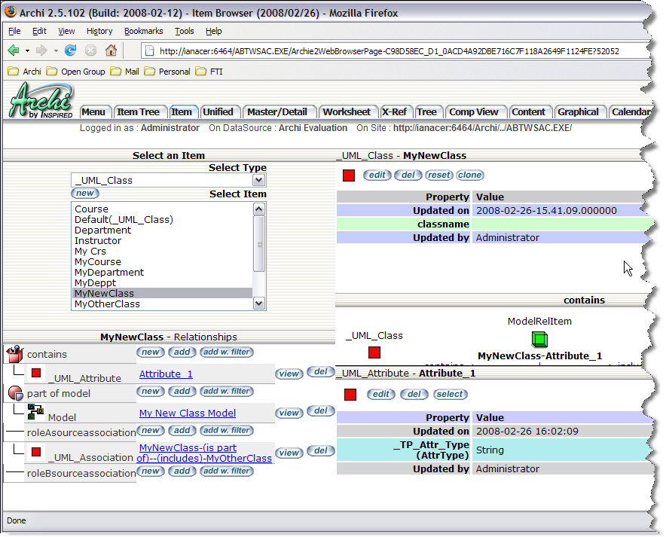
Task: Select MyOtherClass in the item list
Action: tap(107, 304)
